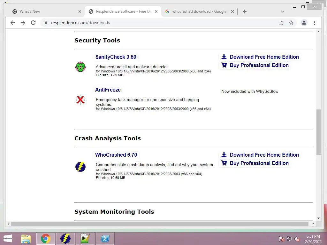The height and width of the screenshot is (245, 327).
Task: Expand the tab search chevron
Action: tap(282, 11)
